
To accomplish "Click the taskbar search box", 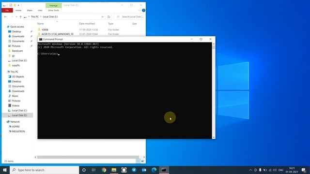I will tap(44, 170).
